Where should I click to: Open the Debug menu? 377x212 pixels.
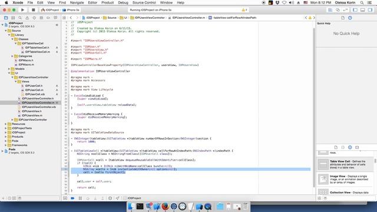point(123,2)
